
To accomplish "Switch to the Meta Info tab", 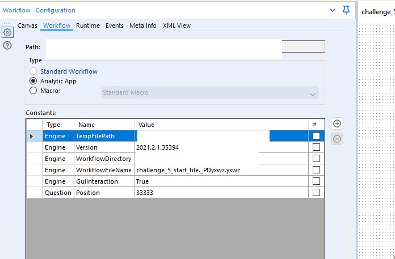I will tap(143, 26).
